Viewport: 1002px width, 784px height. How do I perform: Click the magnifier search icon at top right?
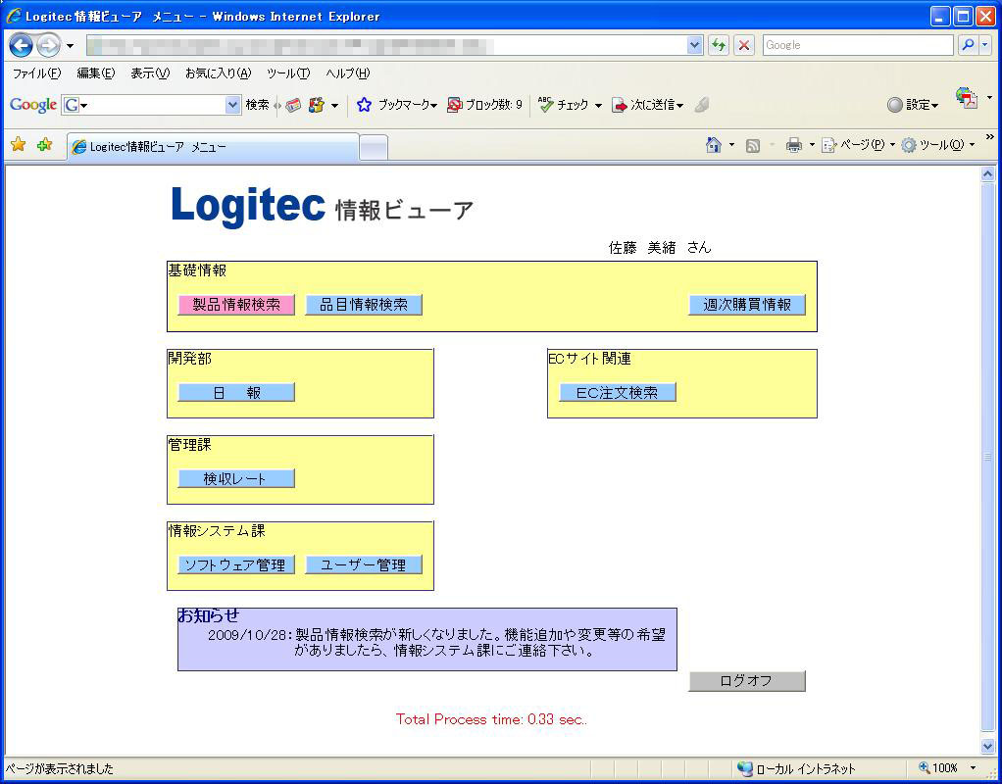pyautogui.click(x=968, y=45)
